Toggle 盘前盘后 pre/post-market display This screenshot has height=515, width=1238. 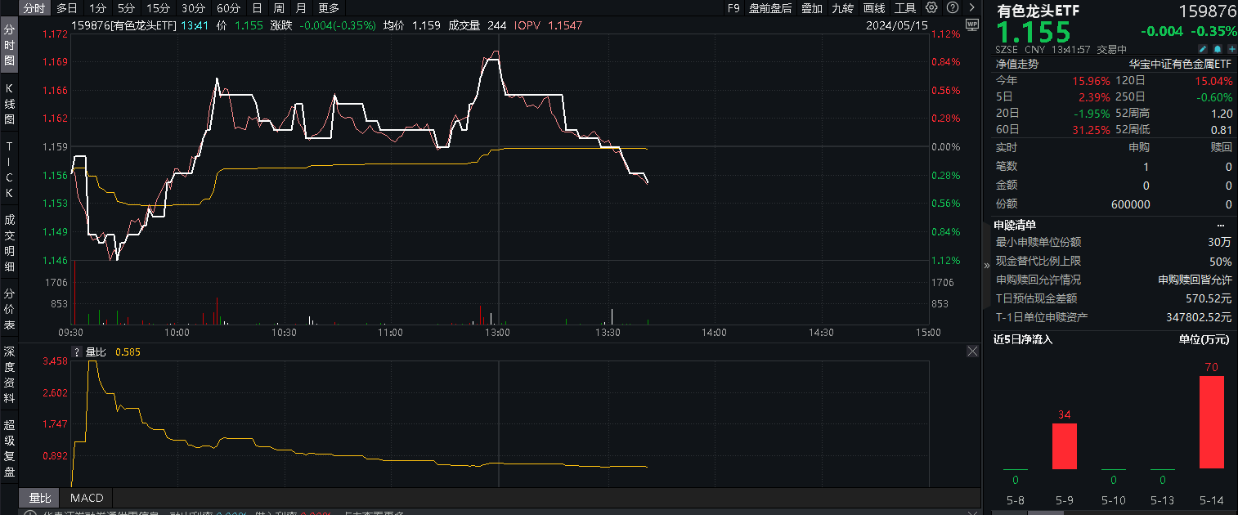[x=770, y=8]
